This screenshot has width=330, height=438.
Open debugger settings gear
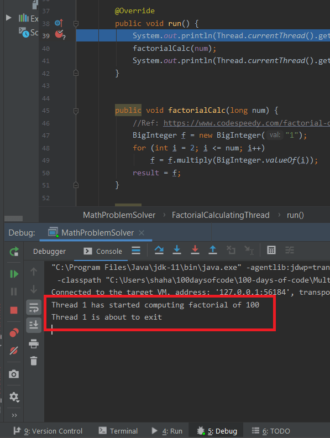[x=14, y=397]
